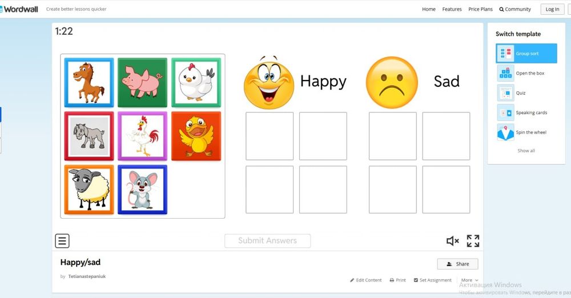Click the Happy/sad activity title
The image size is (571, 298).
81,262
